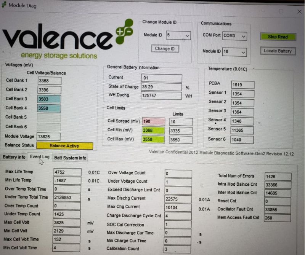305x255 pixels.
Task: Click the empty Cell Bank 6 field
Action: click(x=49, y=127)
